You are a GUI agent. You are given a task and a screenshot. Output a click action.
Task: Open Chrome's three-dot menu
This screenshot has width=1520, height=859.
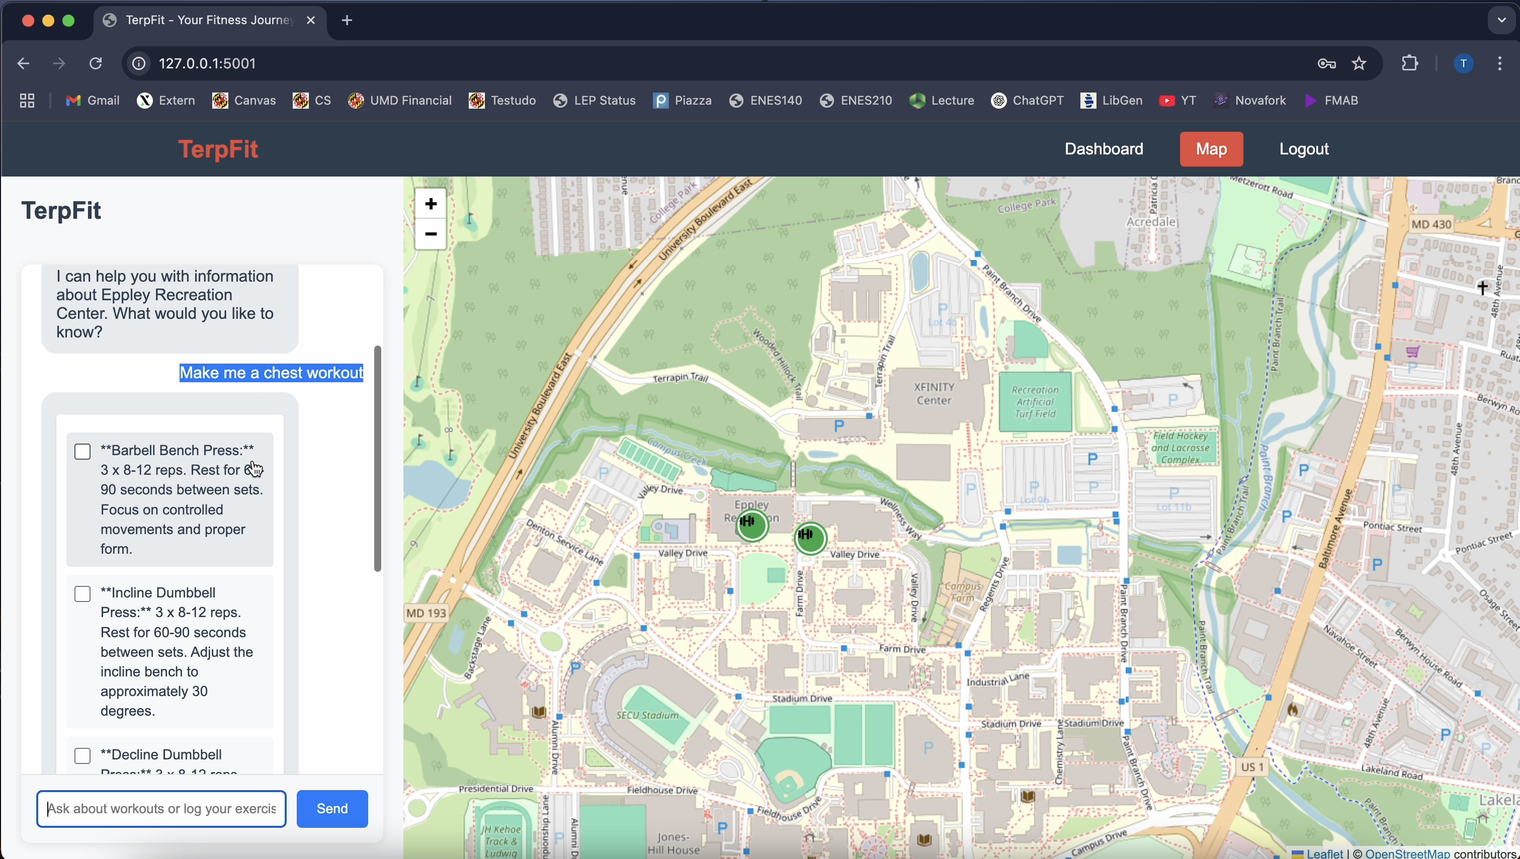(x=1499, y=63)
